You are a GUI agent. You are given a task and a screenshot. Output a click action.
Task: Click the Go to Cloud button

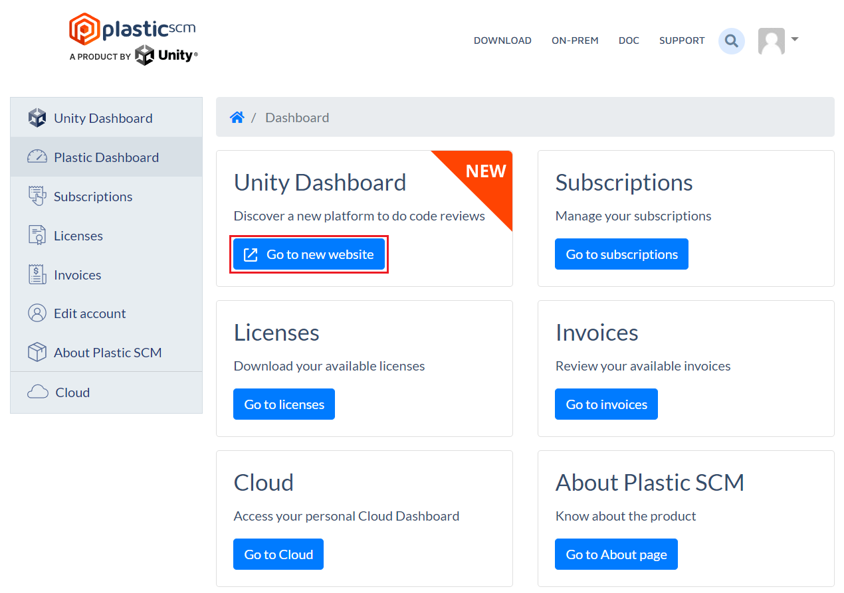click(x=278, y=554)
